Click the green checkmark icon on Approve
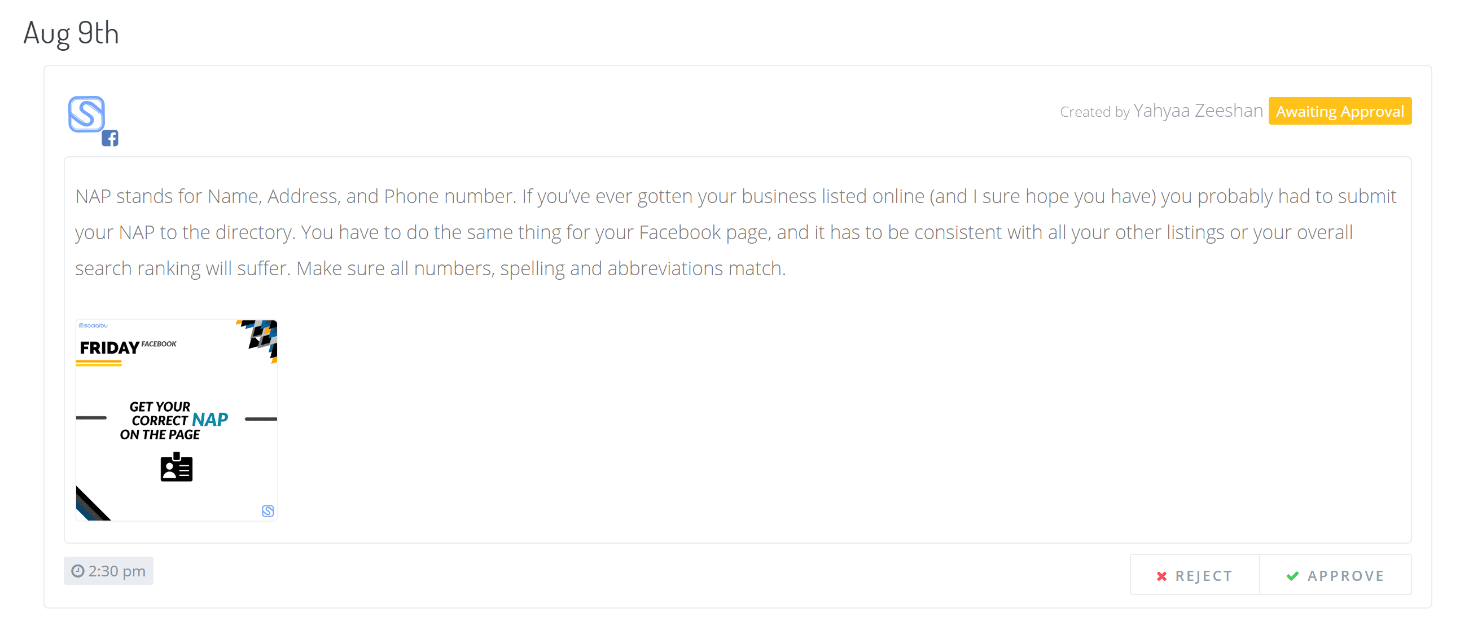 pyautogui.click(x=1293, y=576)
